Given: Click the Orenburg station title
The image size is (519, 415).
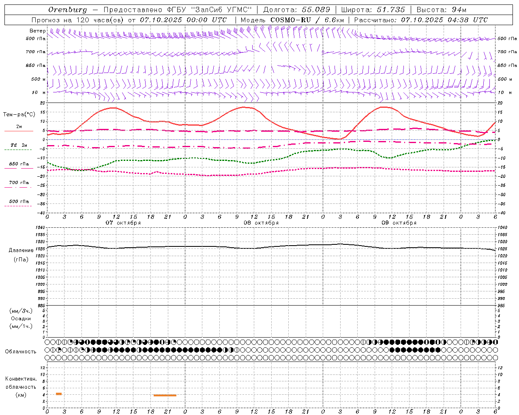Looking at the screenshot, I should pos(67,10).
